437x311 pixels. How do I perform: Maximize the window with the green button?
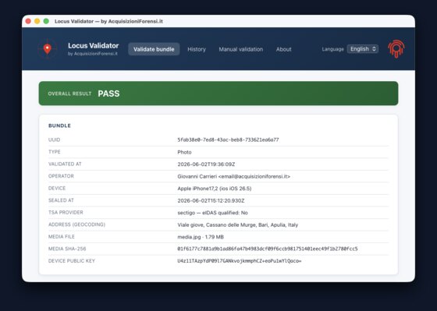click(x=46, y=21)
